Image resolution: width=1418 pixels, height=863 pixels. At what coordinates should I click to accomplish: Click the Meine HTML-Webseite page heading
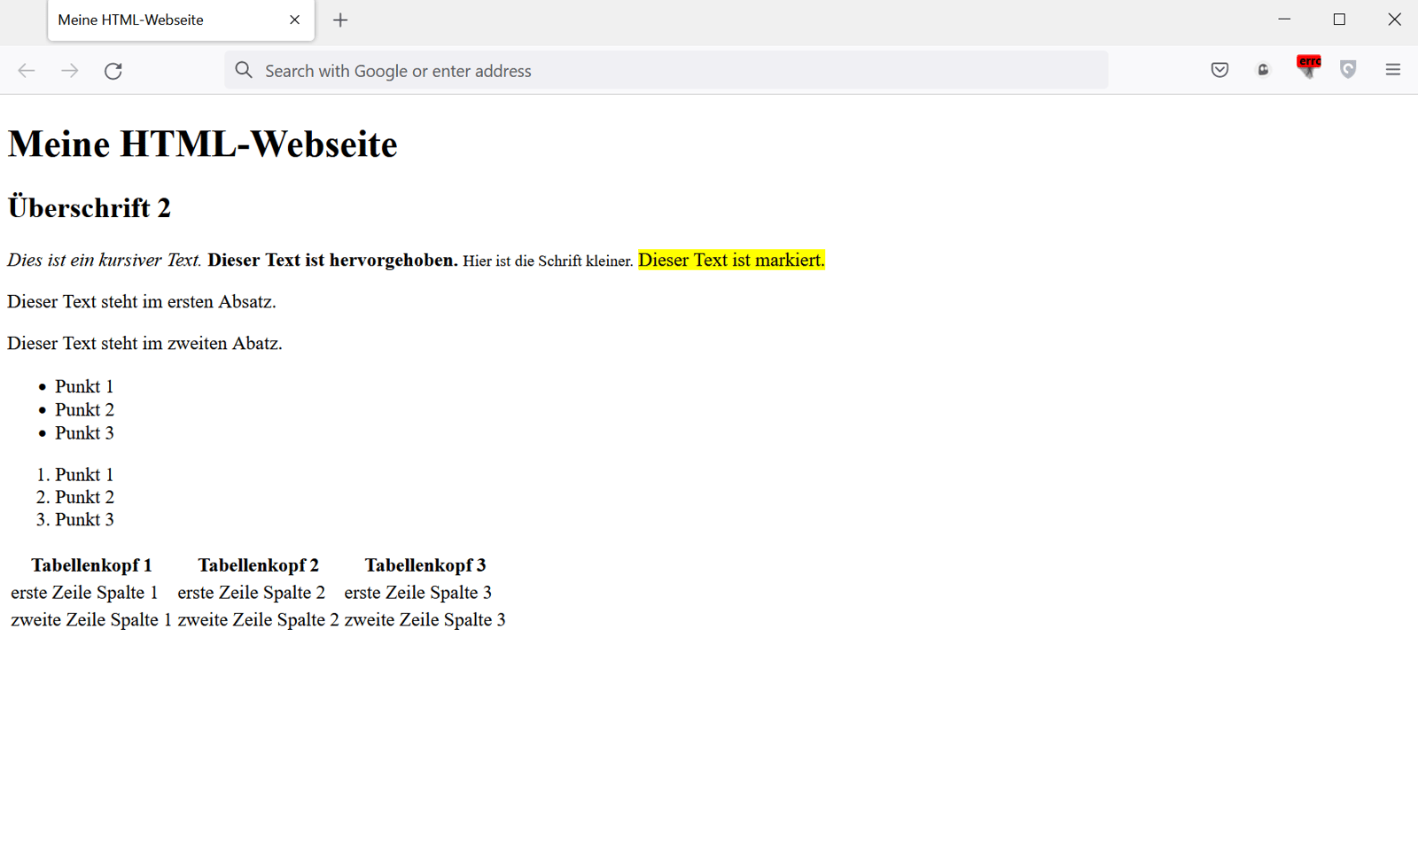click(201, 144)
